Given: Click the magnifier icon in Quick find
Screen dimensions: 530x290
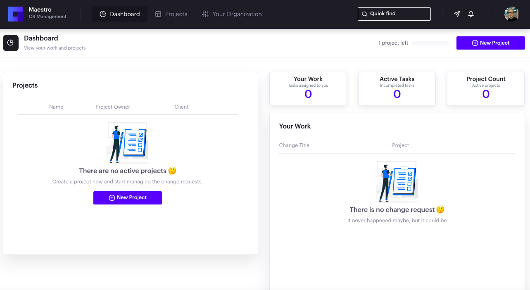Looking at the screenshot, I should 364,14.
